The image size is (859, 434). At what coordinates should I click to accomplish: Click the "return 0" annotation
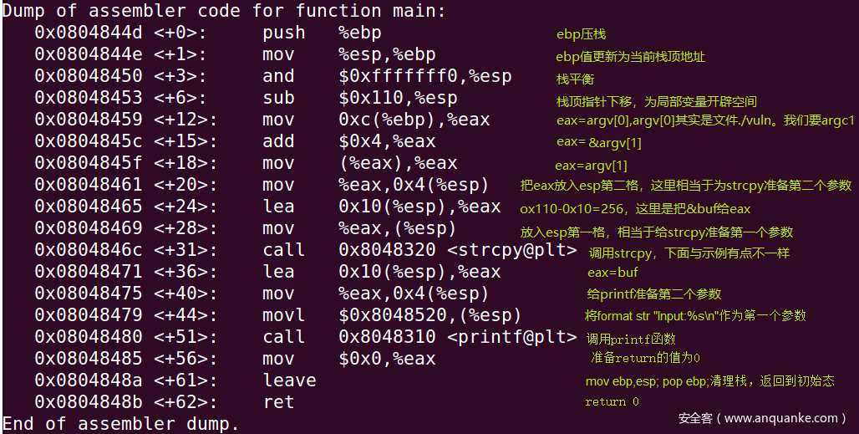coord(612,402)
